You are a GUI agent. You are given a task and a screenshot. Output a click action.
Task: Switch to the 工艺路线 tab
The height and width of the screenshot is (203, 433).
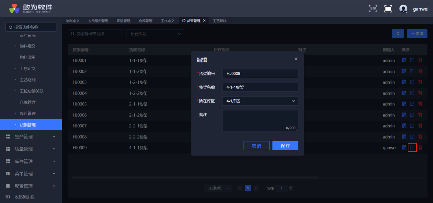tap(220, 21)
